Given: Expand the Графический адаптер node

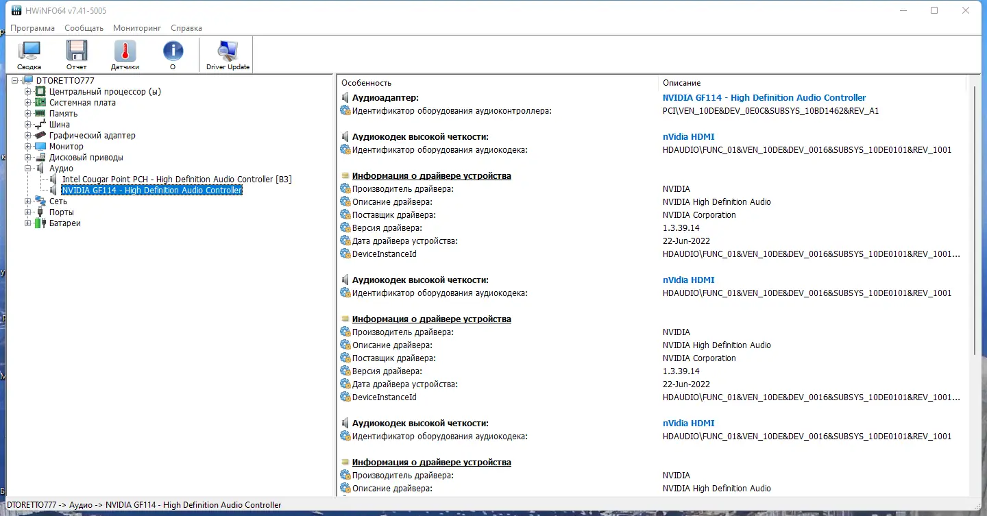Looking at the screenshot, I should 28,136.
